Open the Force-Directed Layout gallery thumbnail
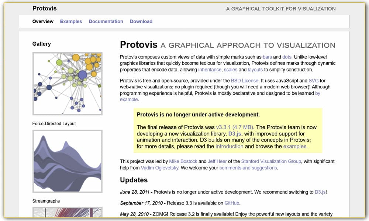 tap(67, 83)
